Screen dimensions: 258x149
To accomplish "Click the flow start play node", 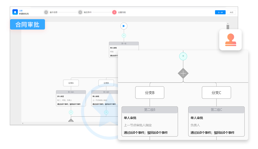I will pyautogui.click(x=124, y=26).
